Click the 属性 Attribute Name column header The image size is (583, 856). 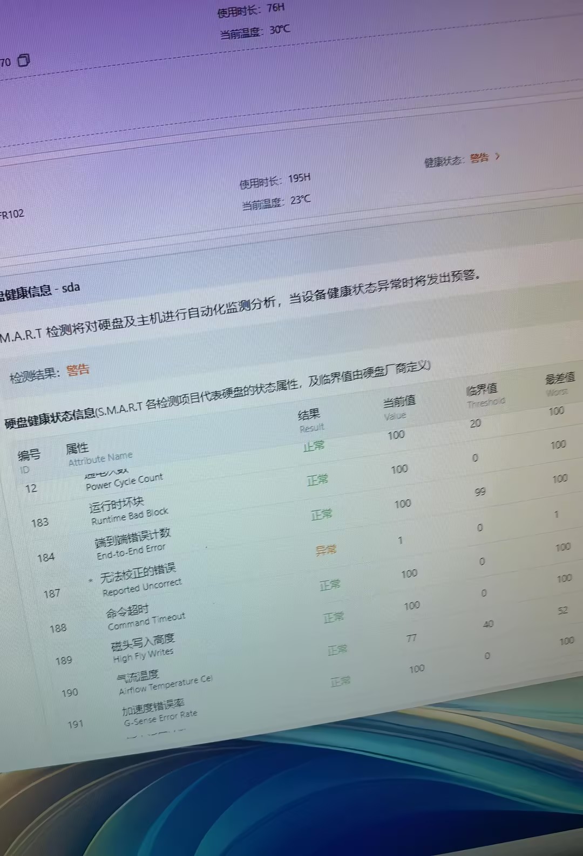99,454
